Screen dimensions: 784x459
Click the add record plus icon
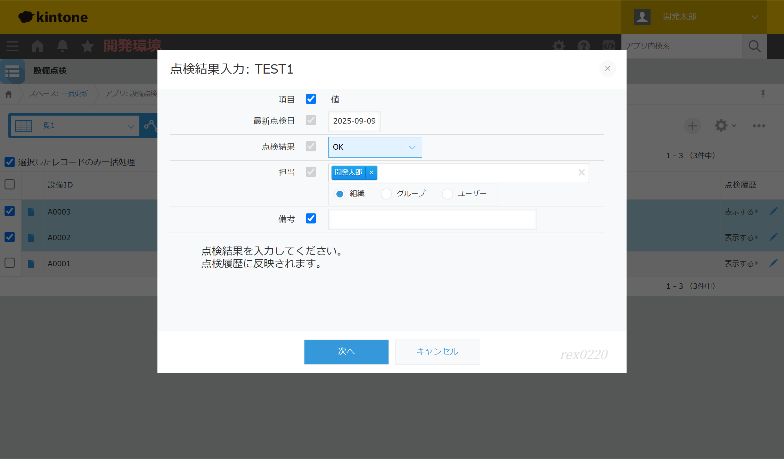pyautogui.click(x=692, y=126)
